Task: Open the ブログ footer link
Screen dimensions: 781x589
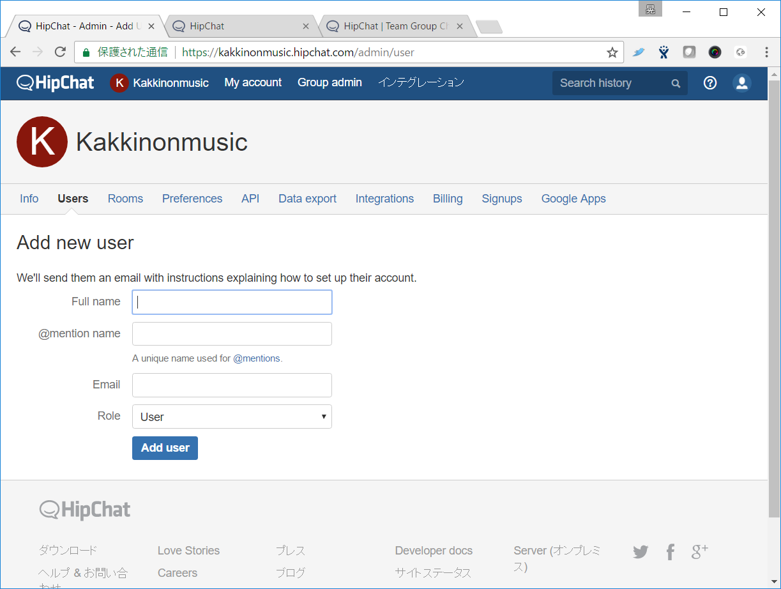Action: point(291,573)
